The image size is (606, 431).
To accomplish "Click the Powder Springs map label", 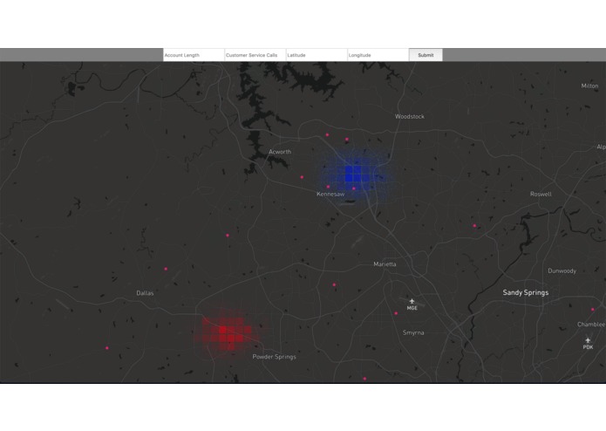I will click(x=274, y=357).
